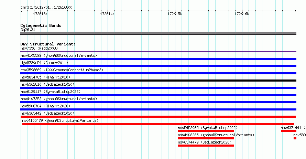The width and height of the screenshot is (306, 159).
Task: Open the nsv4105599 (gnomADStructuralVariants) label
Action: 59,55
